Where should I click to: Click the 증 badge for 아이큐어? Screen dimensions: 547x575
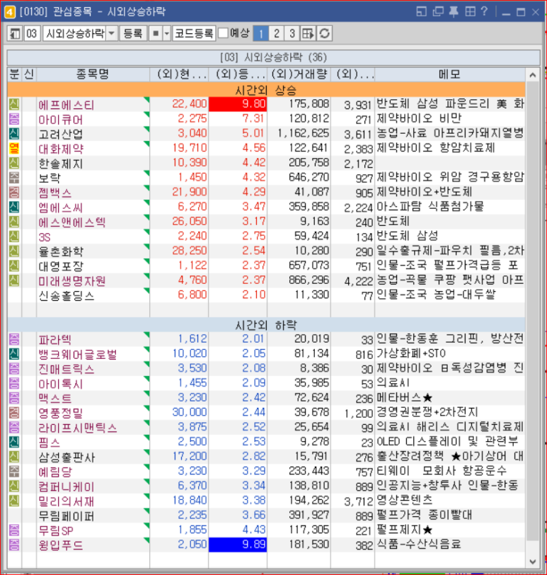click(14, 119)
